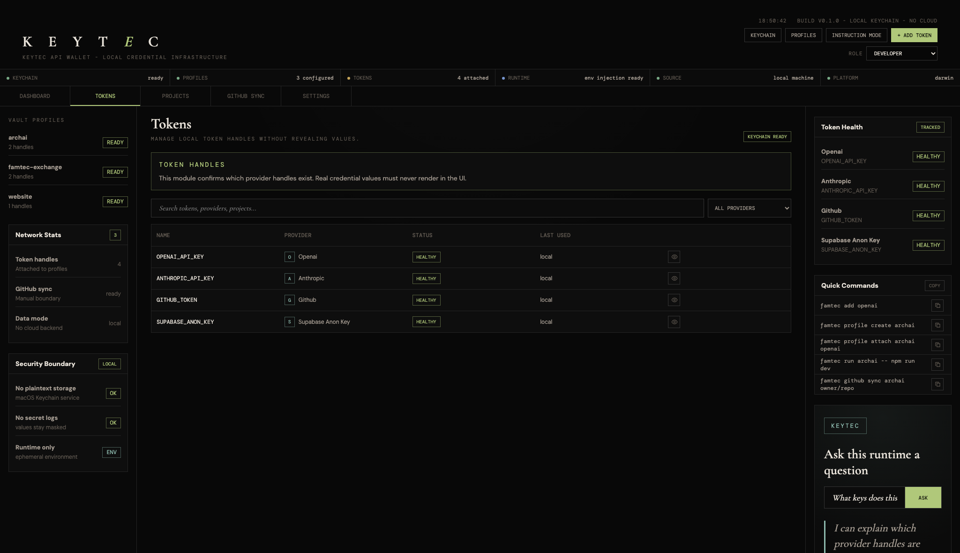Click the search tokens input field
Screen dimensions: 960x553
pyautogui.click(x=427, y=208)
